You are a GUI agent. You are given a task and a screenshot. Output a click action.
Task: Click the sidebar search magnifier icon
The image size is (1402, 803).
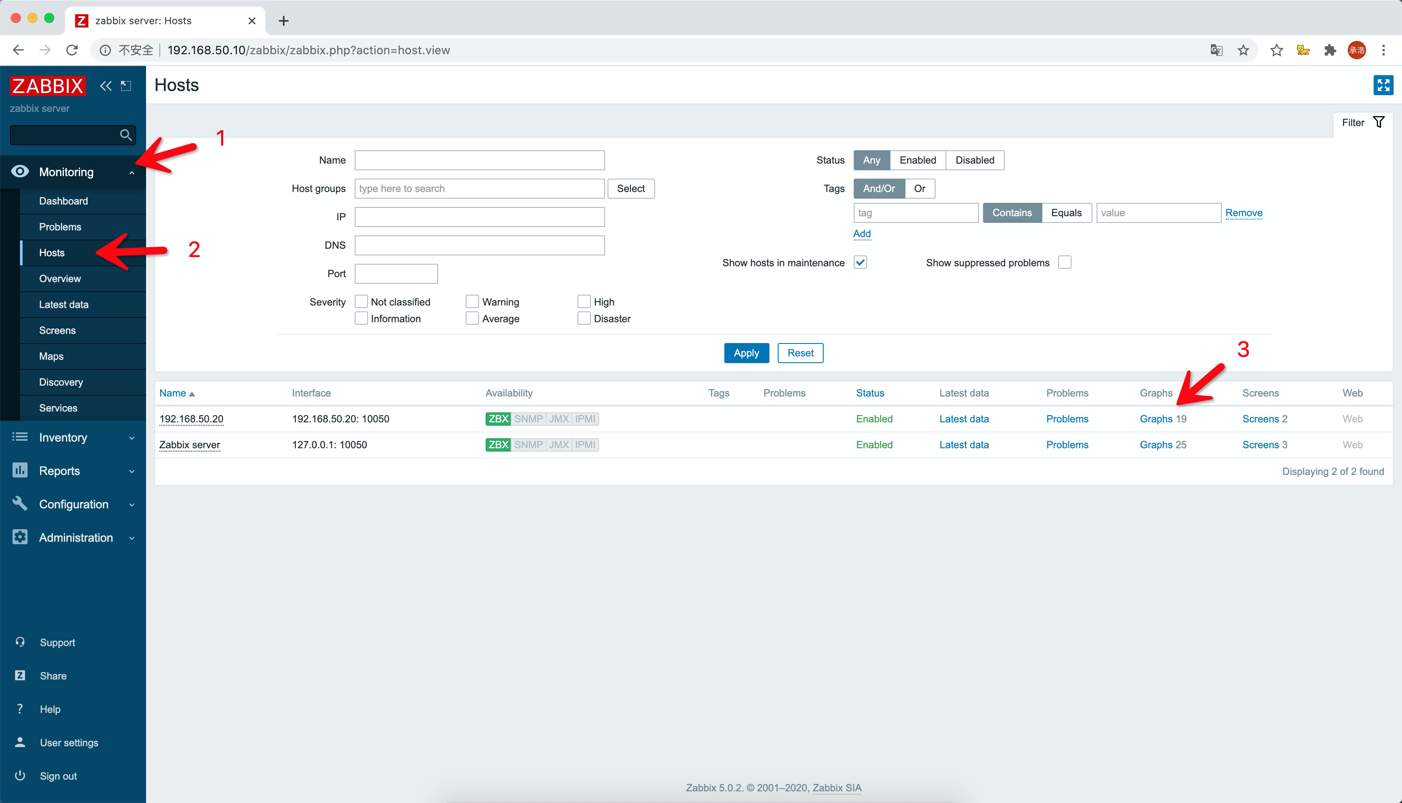click(x=126, y=134)
